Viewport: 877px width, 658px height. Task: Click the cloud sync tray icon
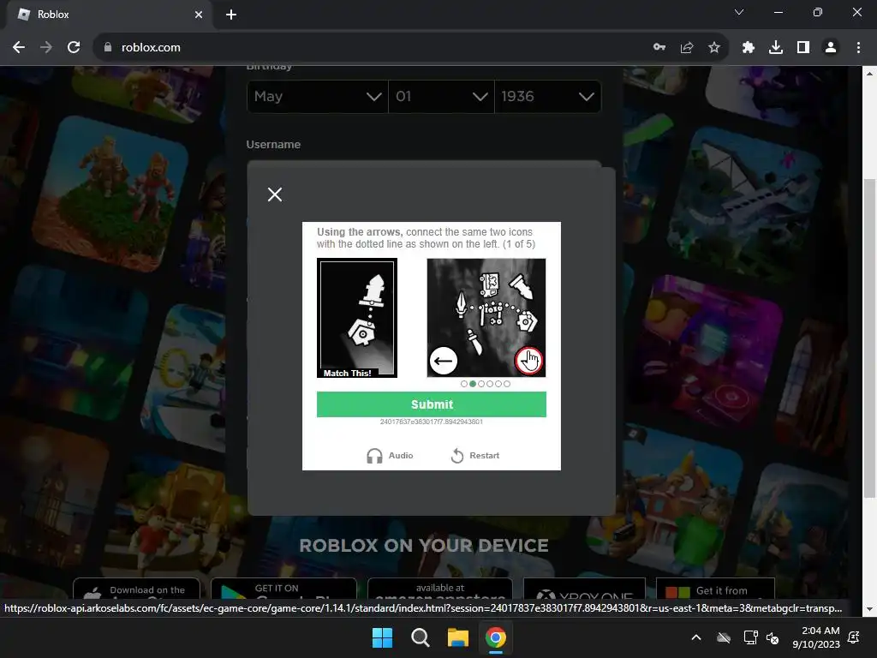point(724,637)
